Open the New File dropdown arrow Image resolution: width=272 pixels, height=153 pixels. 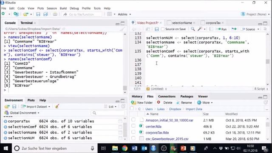point(9,14)
